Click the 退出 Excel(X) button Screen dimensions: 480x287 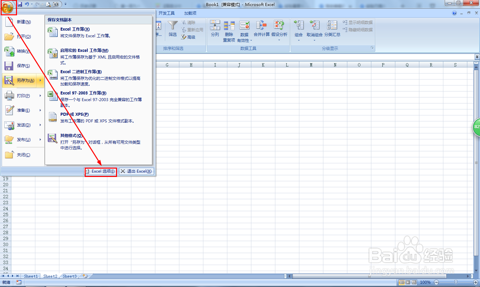136,171
